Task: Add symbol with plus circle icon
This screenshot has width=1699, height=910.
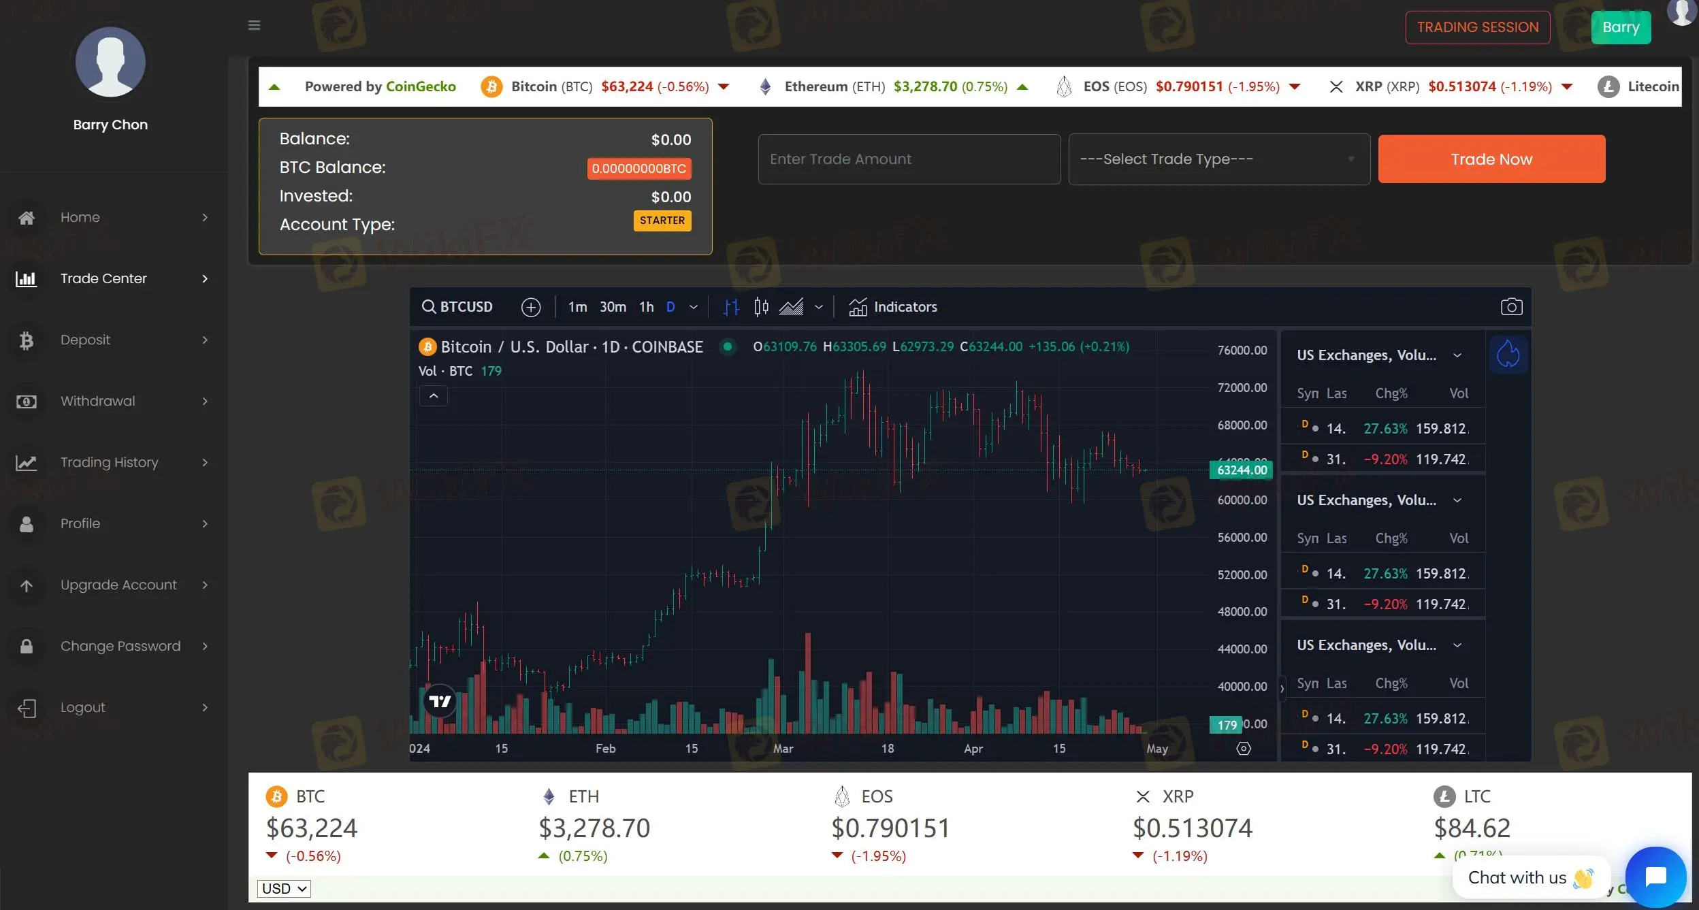Action: click(530, 308)
